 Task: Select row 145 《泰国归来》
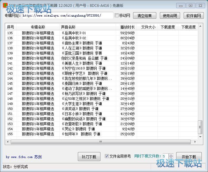point(102,83)
